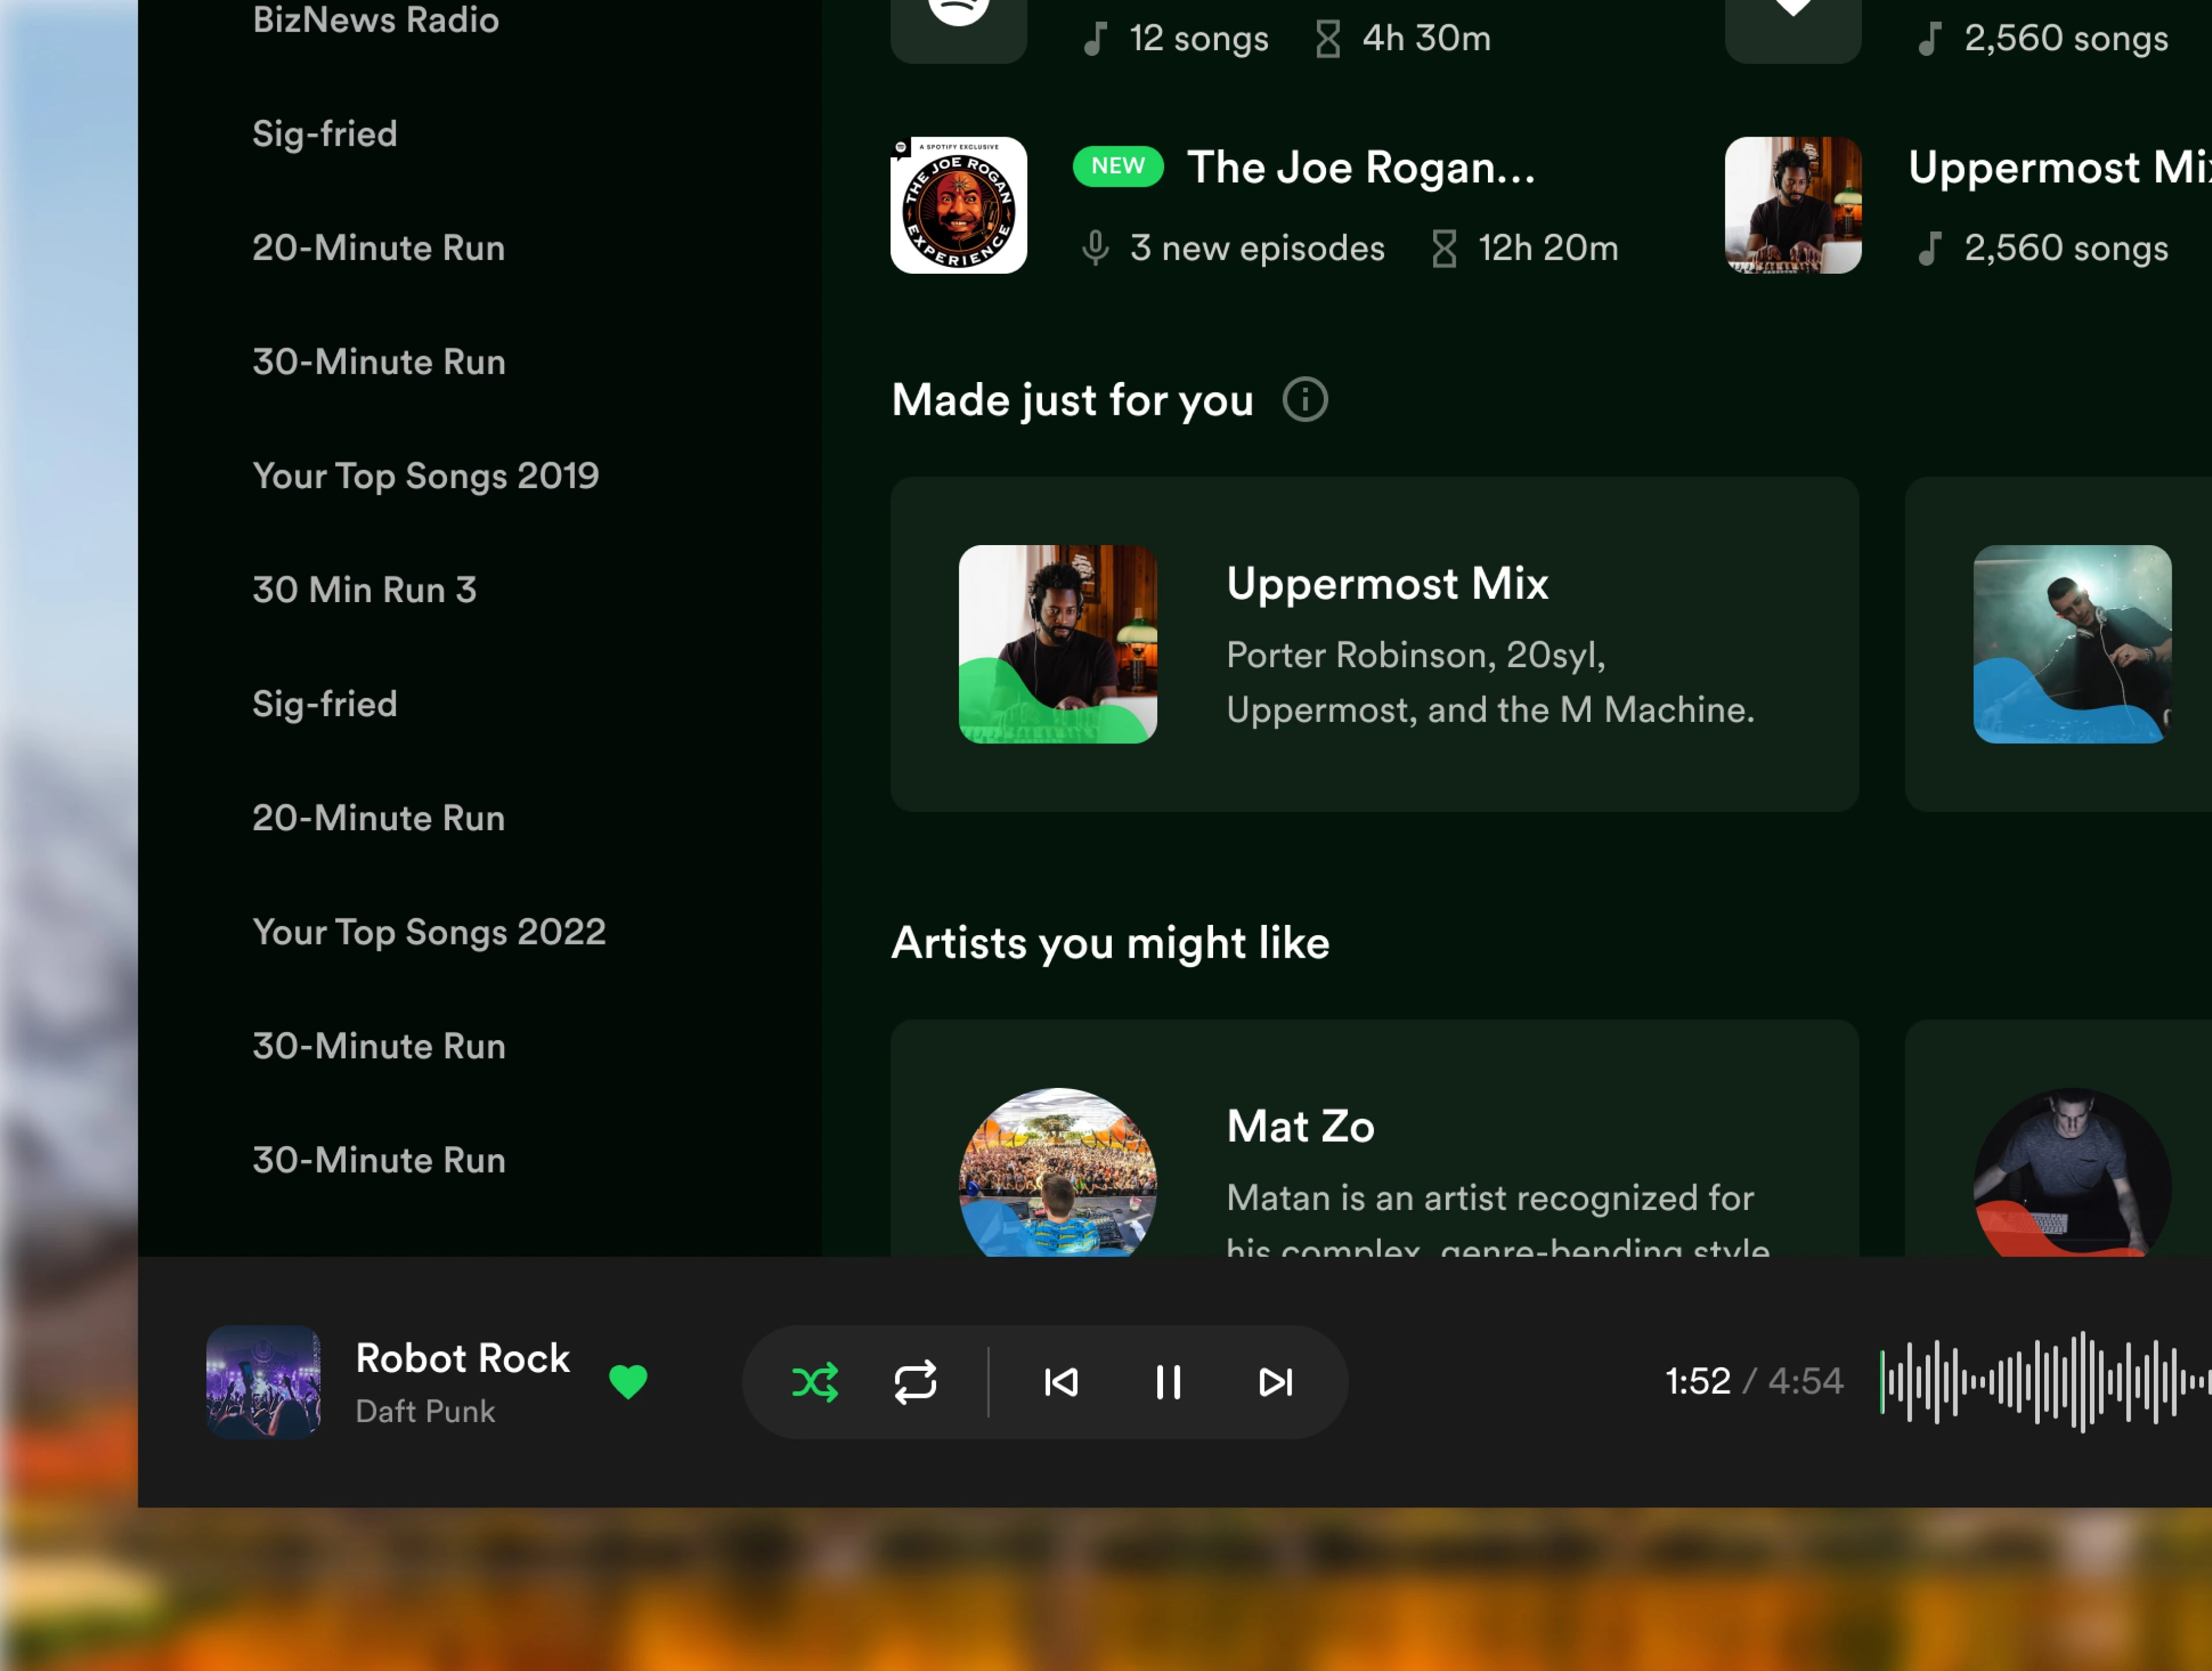Screen dimensions: 2212x1671
Task: Toggle repeat mode in player bar
Action: pos(915,1382)
